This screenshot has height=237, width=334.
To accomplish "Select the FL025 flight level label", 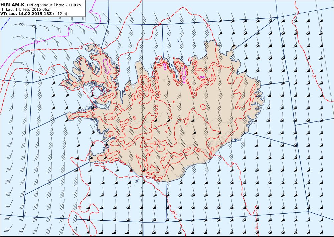I will [x=75, y=5].
